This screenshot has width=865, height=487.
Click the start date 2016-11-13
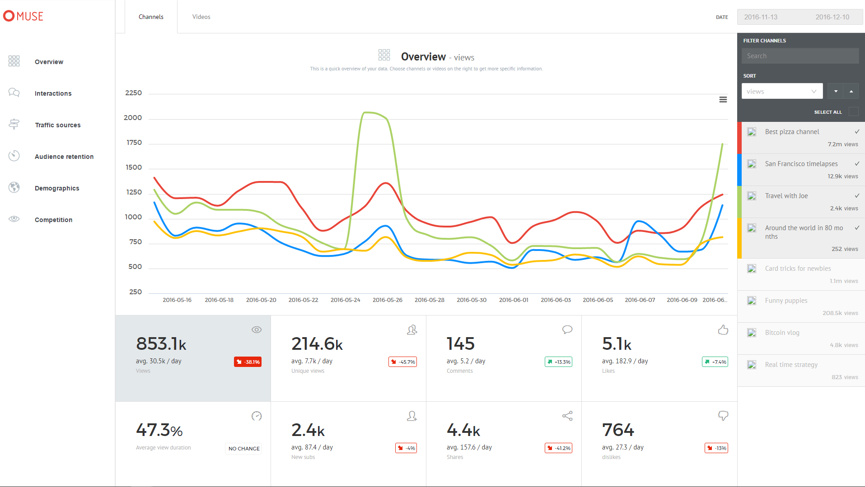761,17
